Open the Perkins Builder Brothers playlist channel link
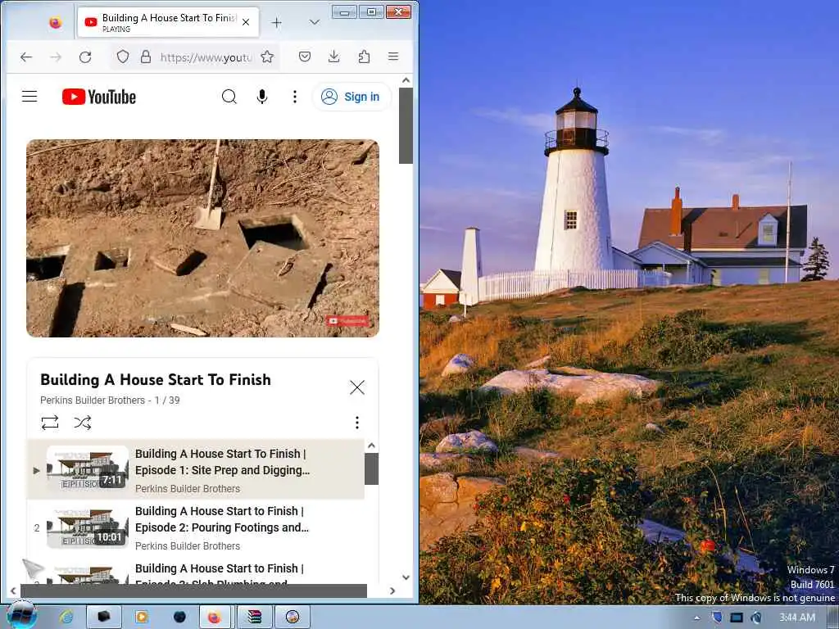Image resolution: width=839 pixels, height=629 pixels. 93,400
